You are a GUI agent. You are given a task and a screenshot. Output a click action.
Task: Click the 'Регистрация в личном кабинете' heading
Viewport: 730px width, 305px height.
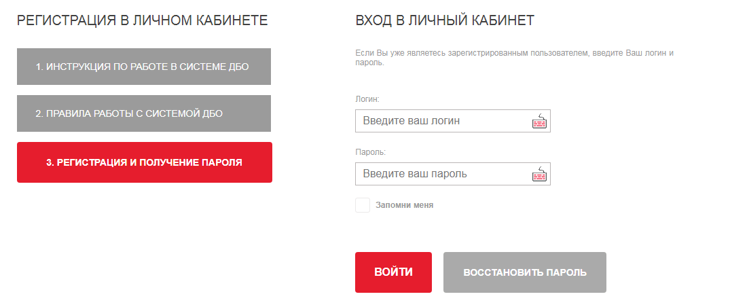click(x=143, y=20)
